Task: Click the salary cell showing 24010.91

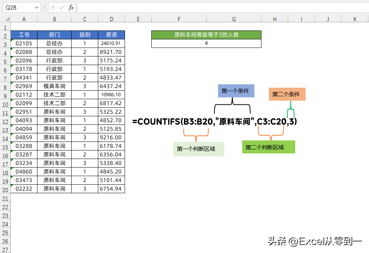Action: [111, 43]
